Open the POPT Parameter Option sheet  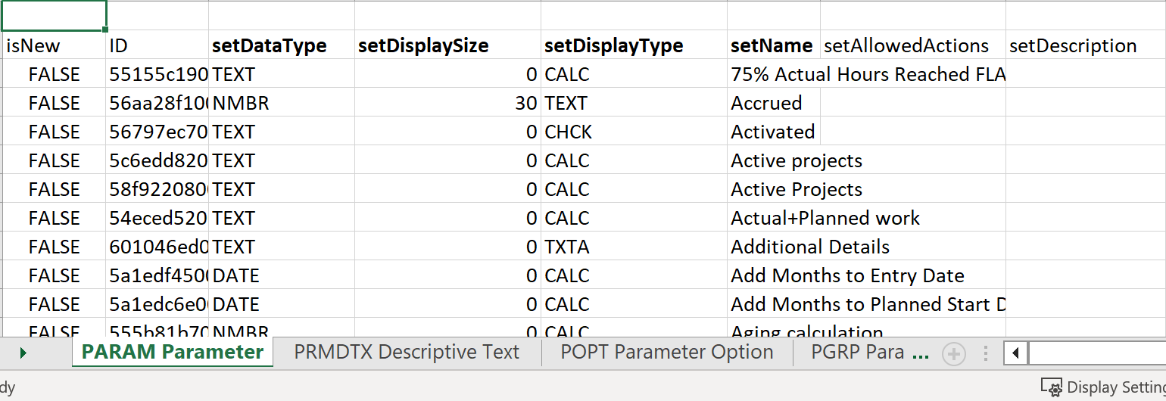click(666, 353)
